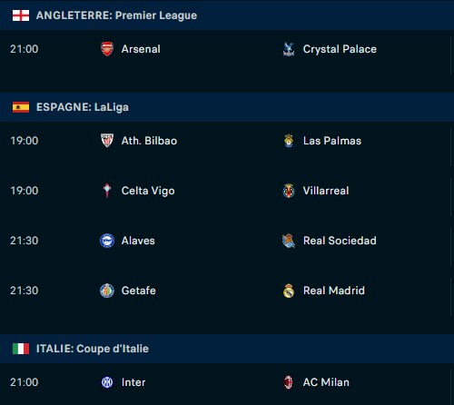Click the Villarreal crest icon
This screenshot has height=405, width=454.
[x=289, y=191]
